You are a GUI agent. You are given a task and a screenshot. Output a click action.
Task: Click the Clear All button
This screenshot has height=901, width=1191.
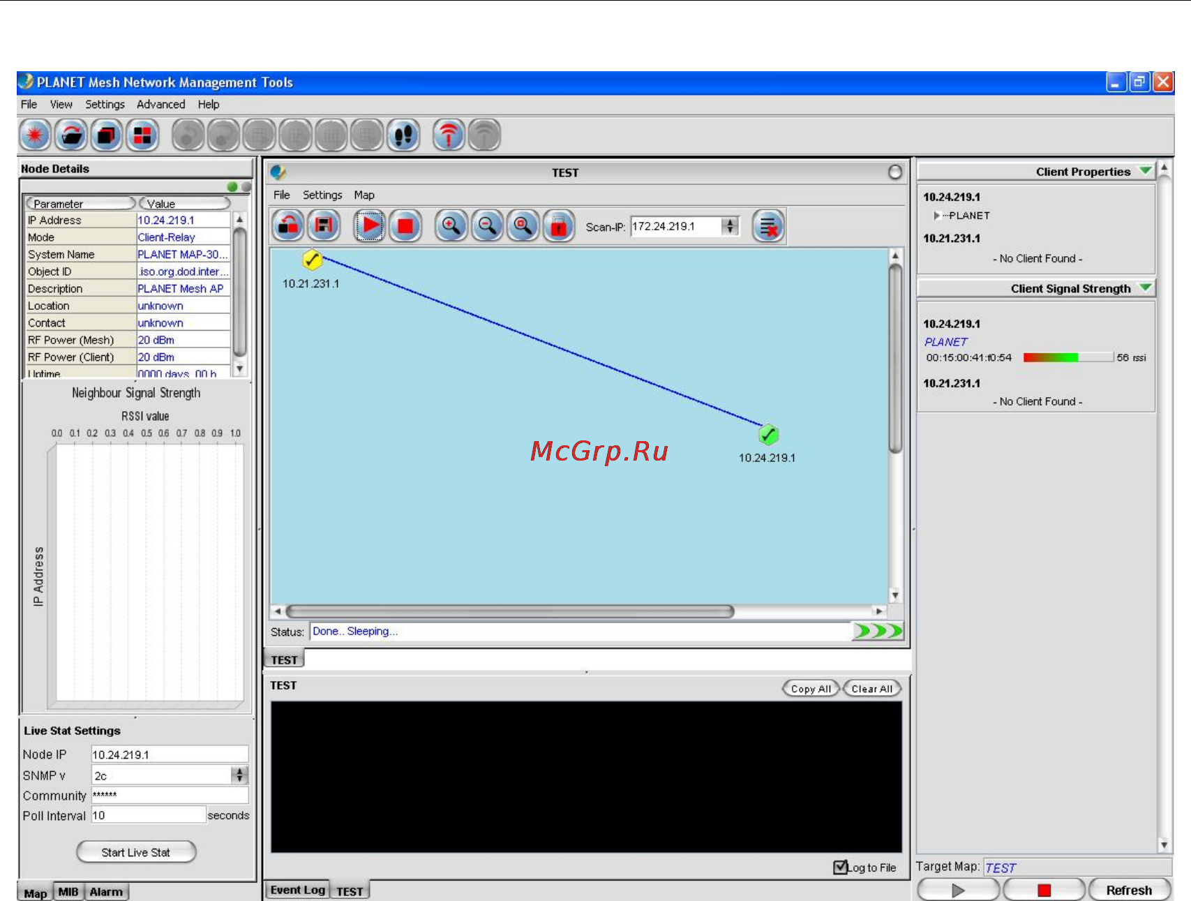871,689
